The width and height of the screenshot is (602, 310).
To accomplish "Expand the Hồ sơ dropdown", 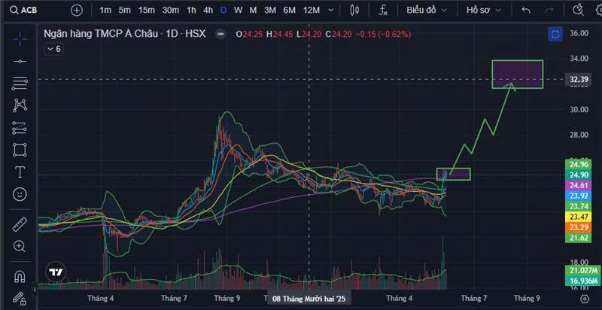I will 484,11.
